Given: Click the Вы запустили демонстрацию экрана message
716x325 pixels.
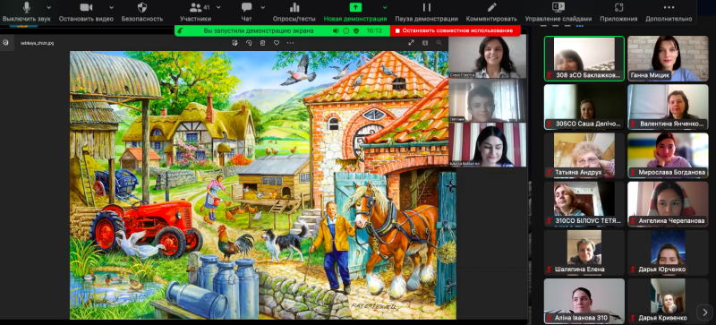Looking at the screenshot, I should pos(259,30).
